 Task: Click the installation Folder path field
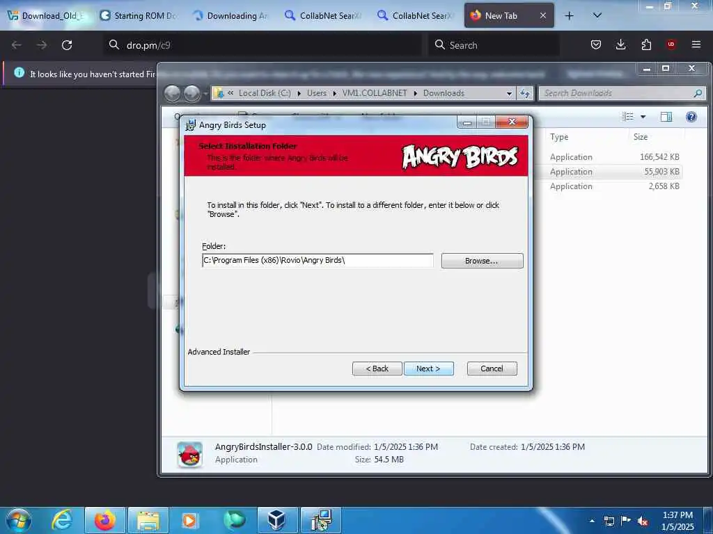coord(318,260)
